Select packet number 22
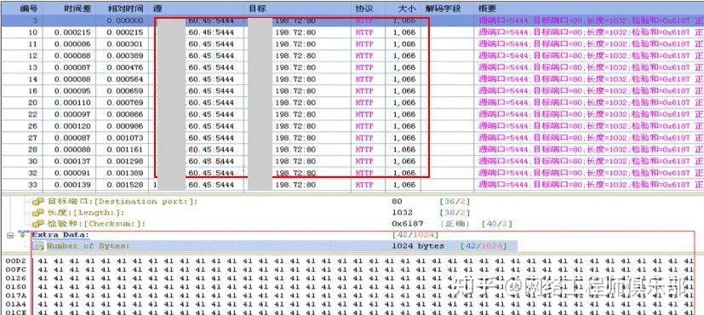 pyautogui.click(x=352, y=114)
